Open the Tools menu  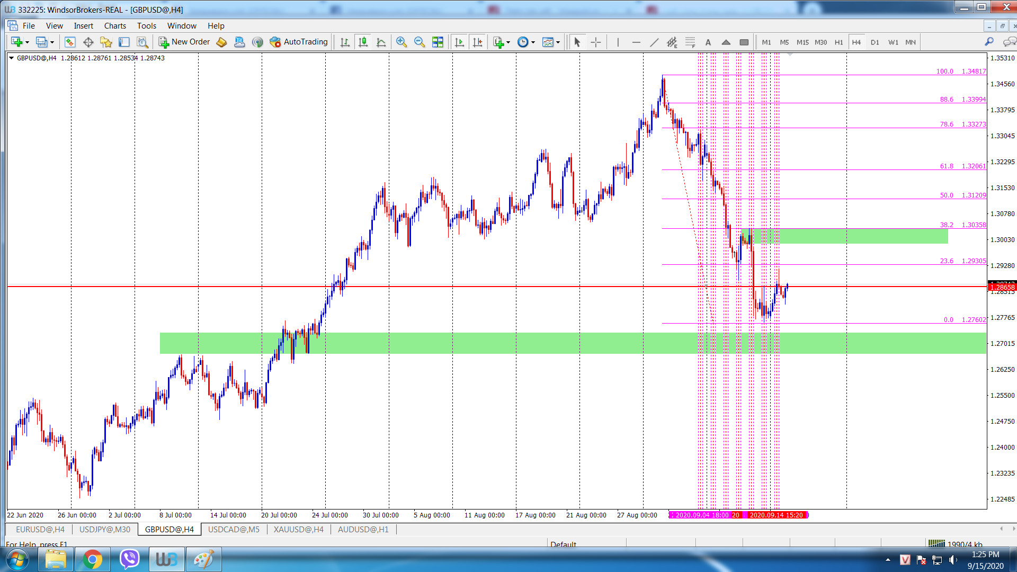[x=147, y=25]
